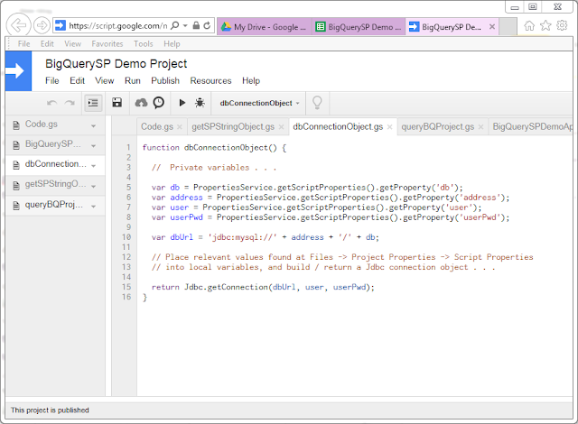Click the address bar search magnifier
Screen dimensions: 578x424
pos(175,26)
